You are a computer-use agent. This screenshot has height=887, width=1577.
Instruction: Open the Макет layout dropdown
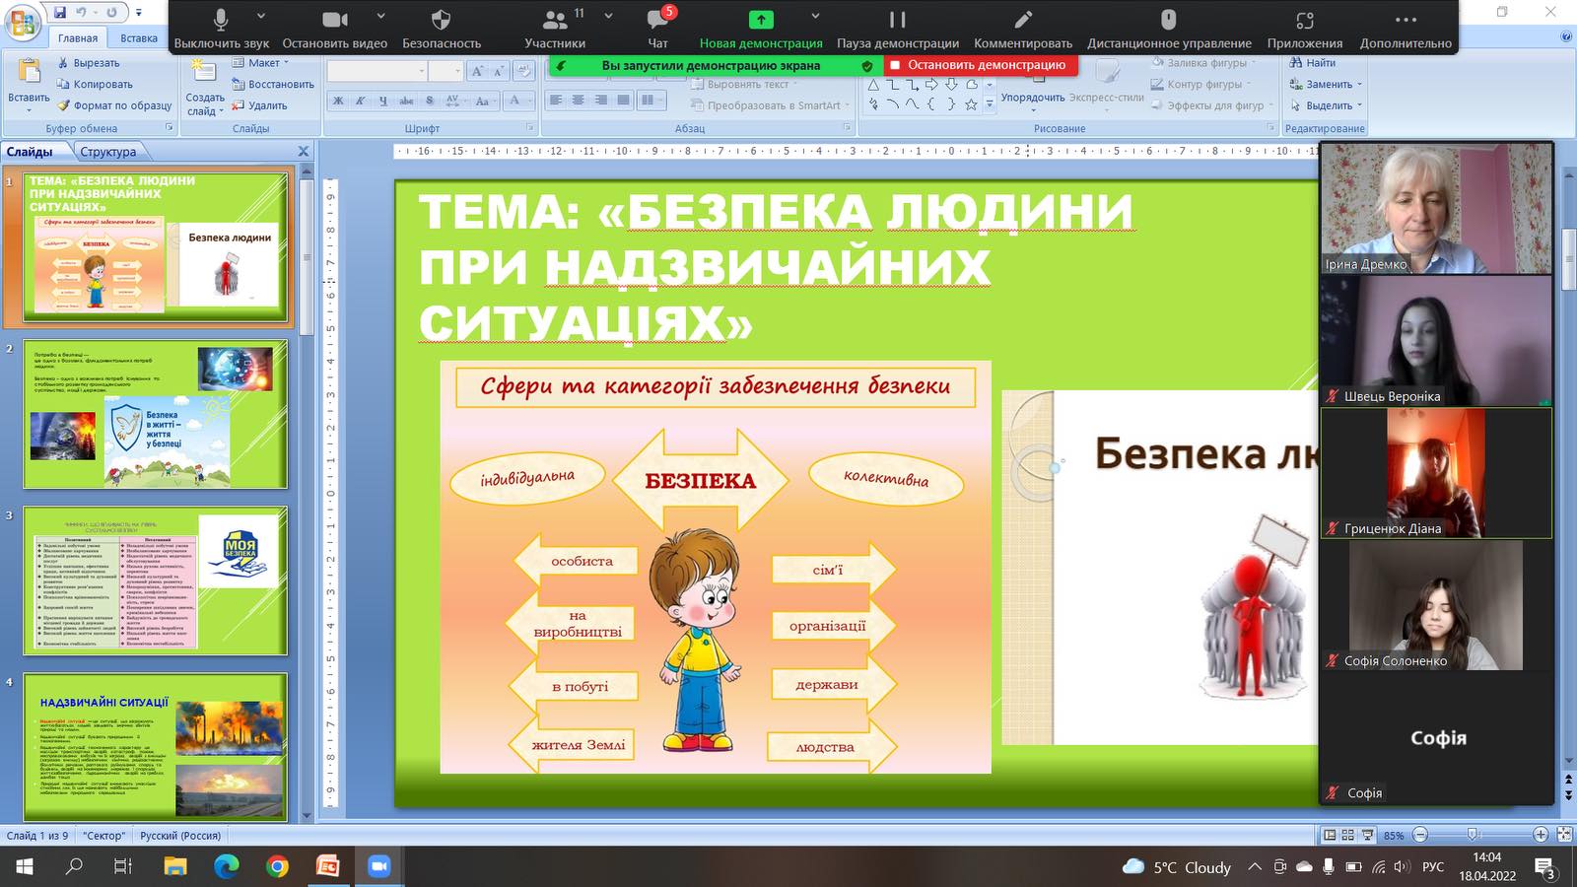(261, 63)
